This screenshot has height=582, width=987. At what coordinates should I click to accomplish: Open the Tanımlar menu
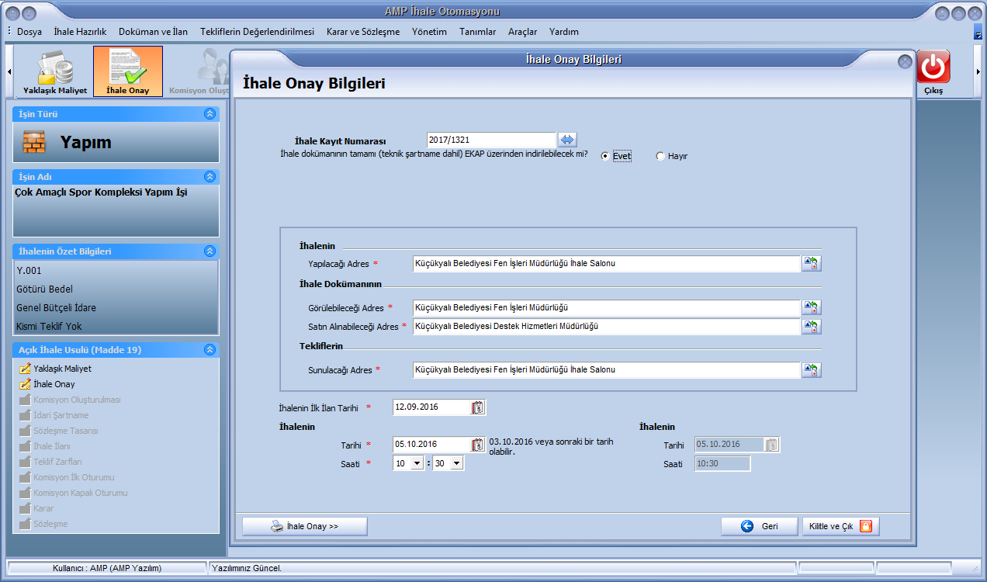point(477,32)
